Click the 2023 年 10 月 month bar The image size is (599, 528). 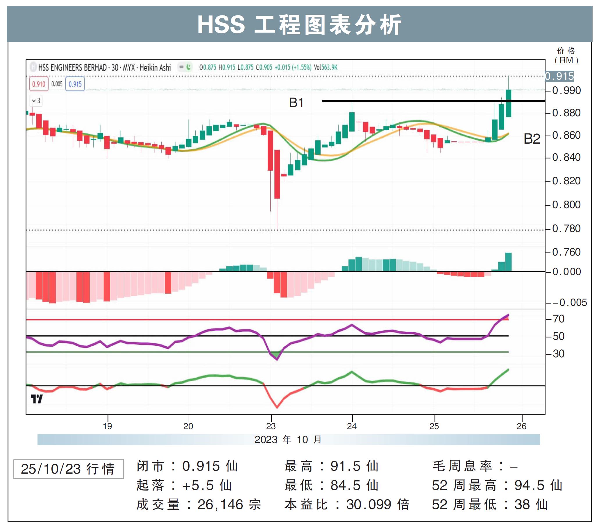(x=288, y=440)
